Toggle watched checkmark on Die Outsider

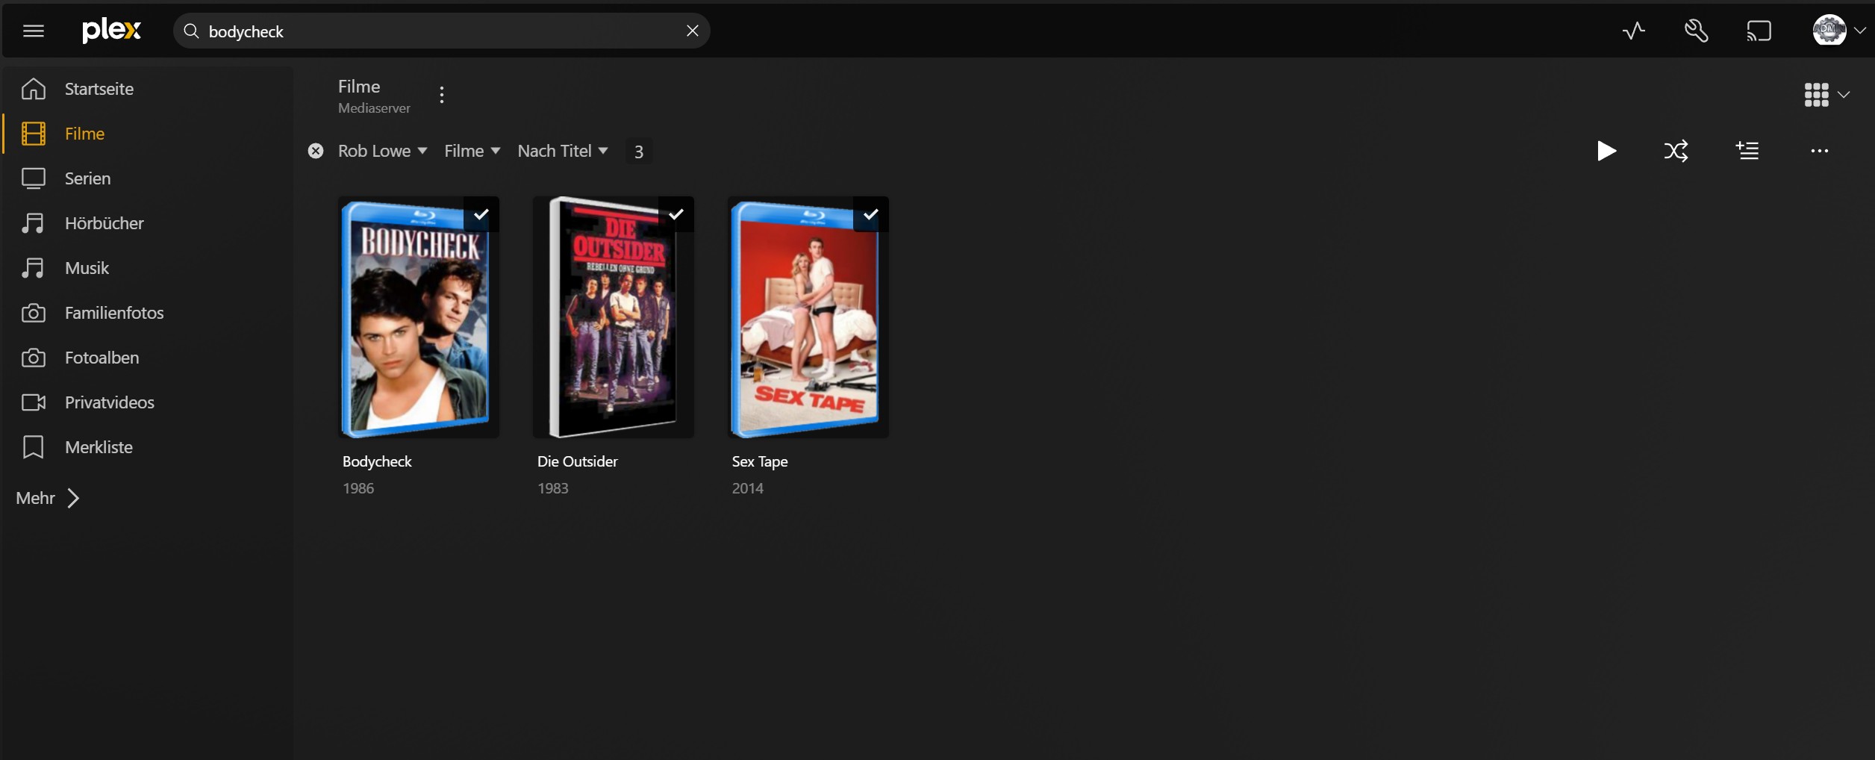pos(676,214)
